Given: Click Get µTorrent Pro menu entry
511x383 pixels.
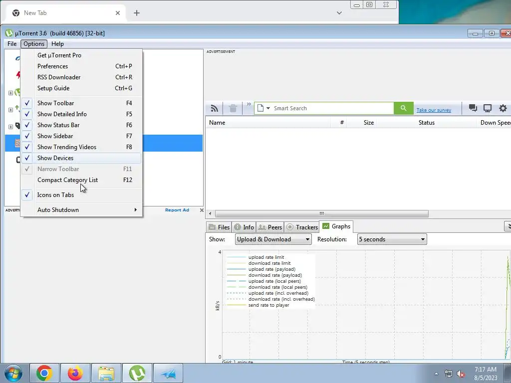Looking at the screenshot, I should pos(81,55).
